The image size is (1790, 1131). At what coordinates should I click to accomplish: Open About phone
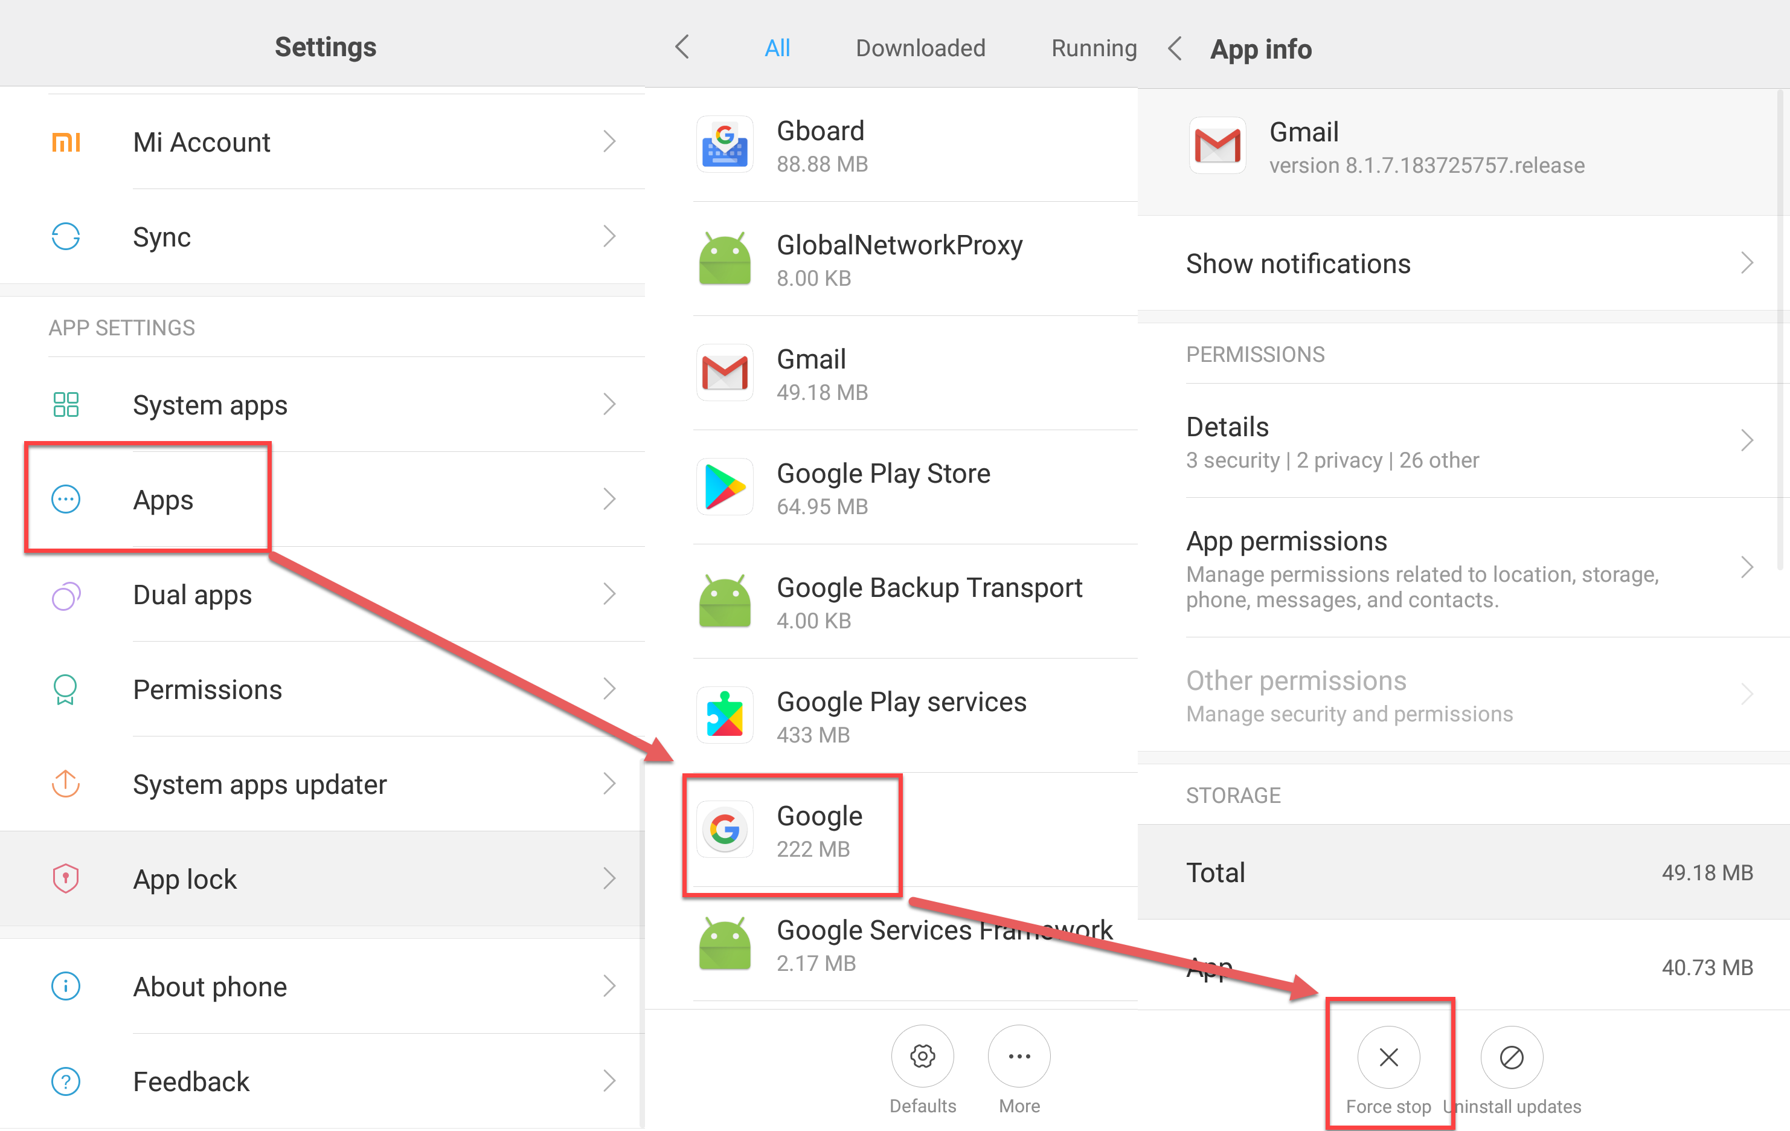(322, 987)
